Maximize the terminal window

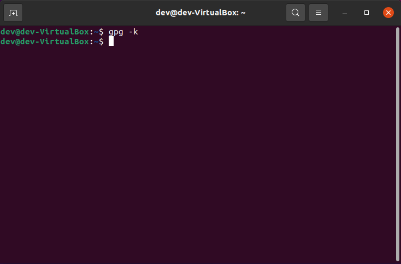367,13
